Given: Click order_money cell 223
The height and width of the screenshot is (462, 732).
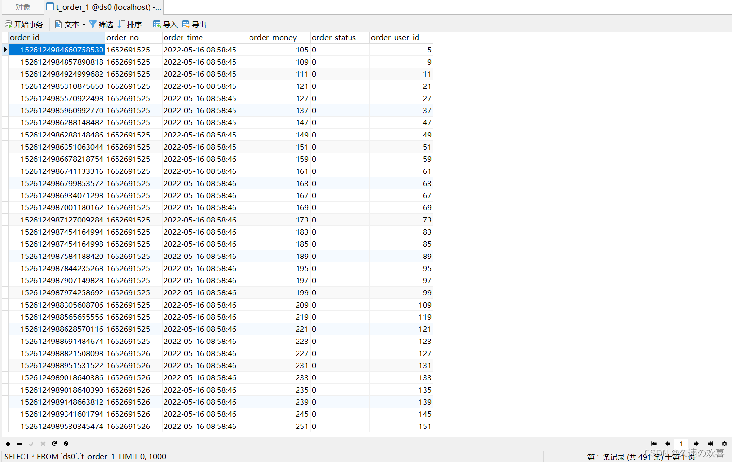Looking at the screenshot, I should 279,341.
